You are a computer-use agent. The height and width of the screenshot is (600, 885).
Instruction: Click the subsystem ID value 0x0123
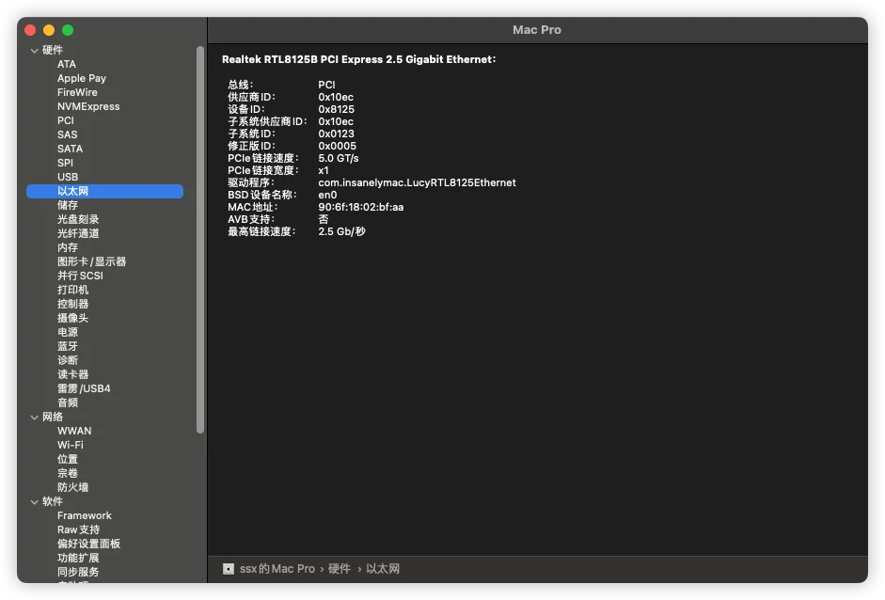(336, 134)
